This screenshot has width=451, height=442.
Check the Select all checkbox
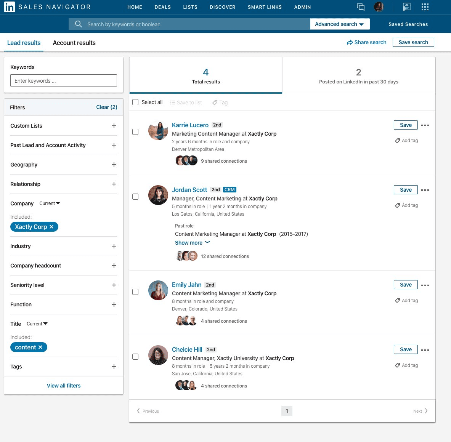pos(135,102)
